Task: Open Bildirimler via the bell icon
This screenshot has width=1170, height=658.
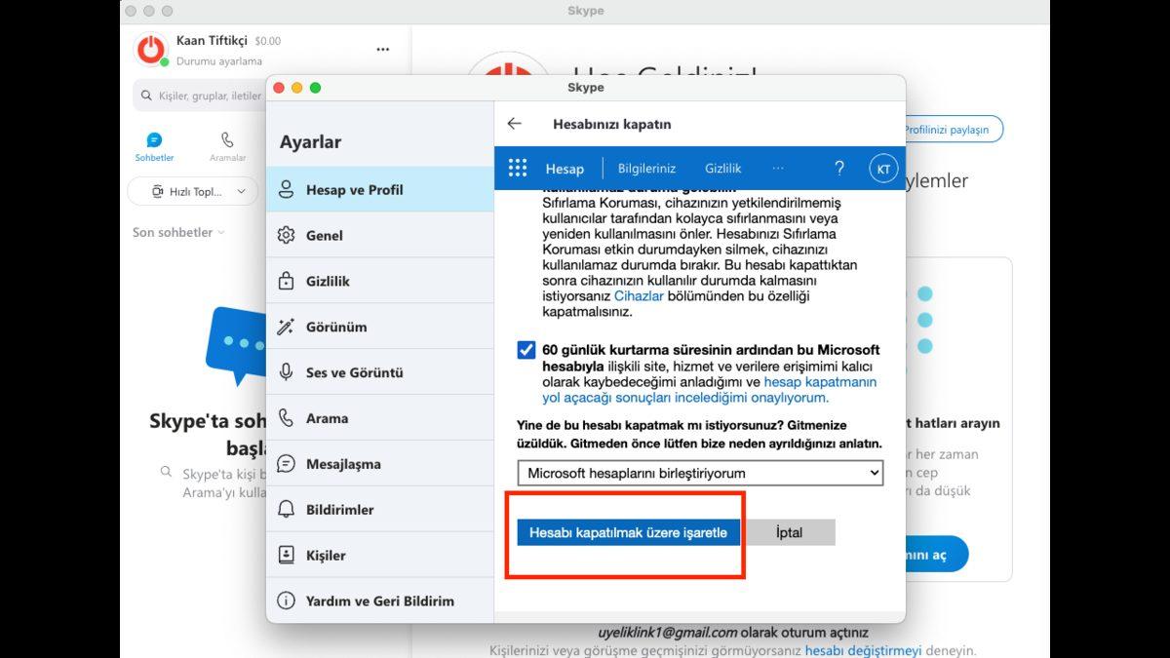Action: [287, 508]
